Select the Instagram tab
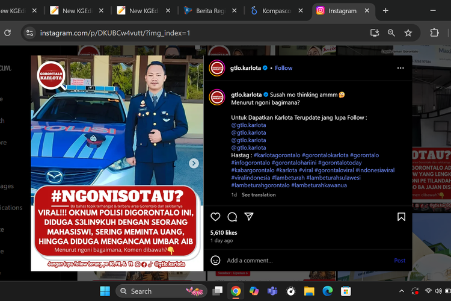This screenshot has width=451, height=301. [342, 11]
